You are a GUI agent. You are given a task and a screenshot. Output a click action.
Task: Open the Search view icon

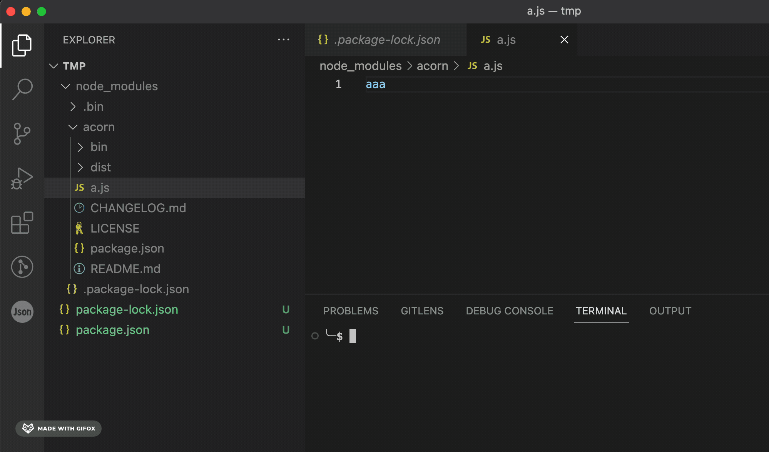click(22, 89)
